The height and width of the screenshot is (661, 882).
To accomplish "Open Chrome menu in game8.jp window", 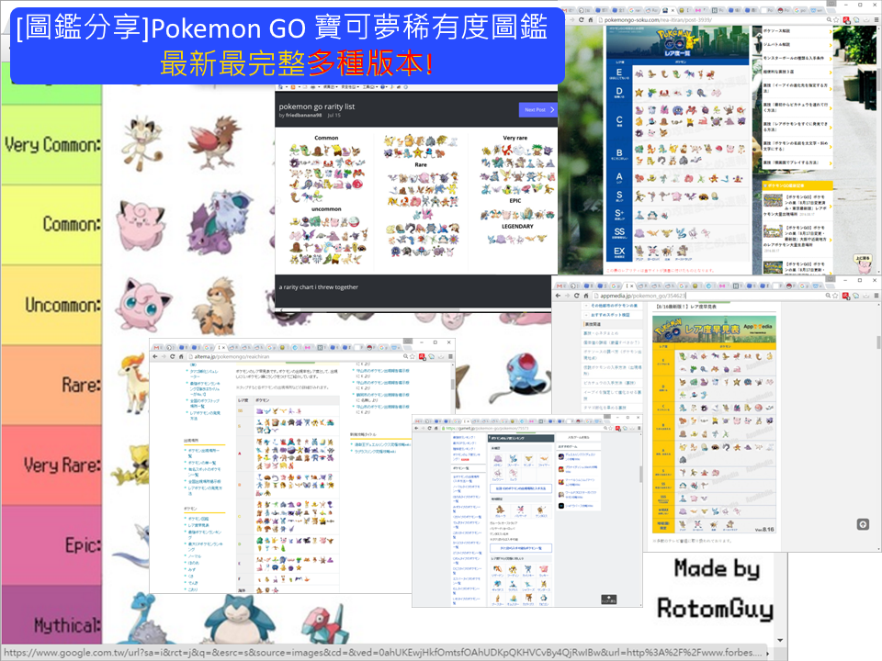I will (639, 429).
